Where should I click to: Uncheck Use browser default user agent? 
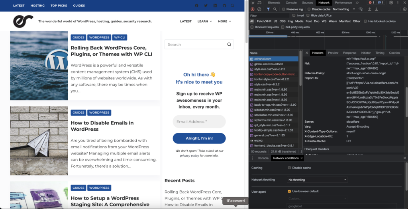289,191
